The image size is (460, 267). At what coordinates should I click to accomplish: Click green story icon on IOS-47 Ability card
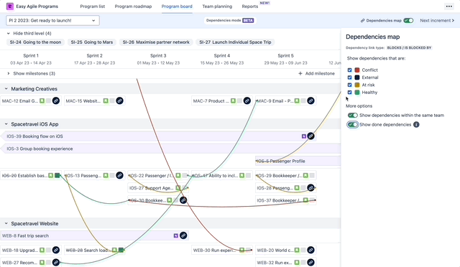pyautogui.click(x=241, y=175)
